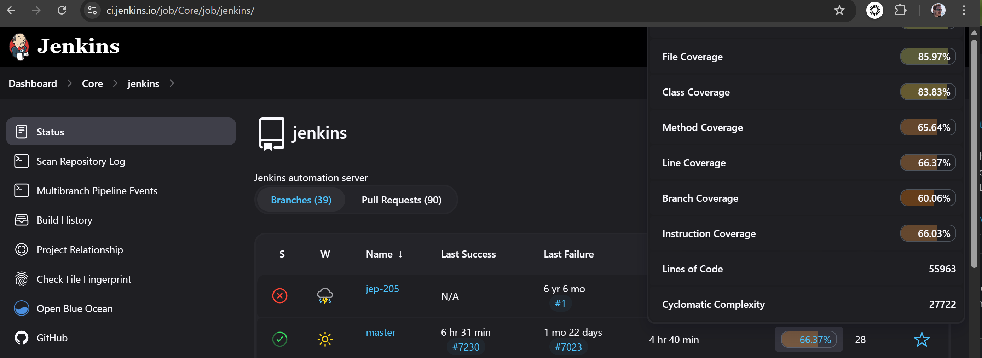Click the address bar URL

[x=180, y=10]
